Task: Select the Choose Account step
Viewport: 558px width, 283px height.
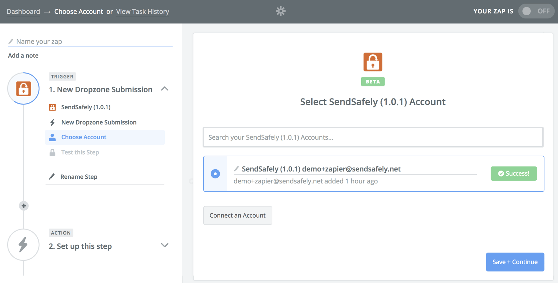Action: pos(83,137)
